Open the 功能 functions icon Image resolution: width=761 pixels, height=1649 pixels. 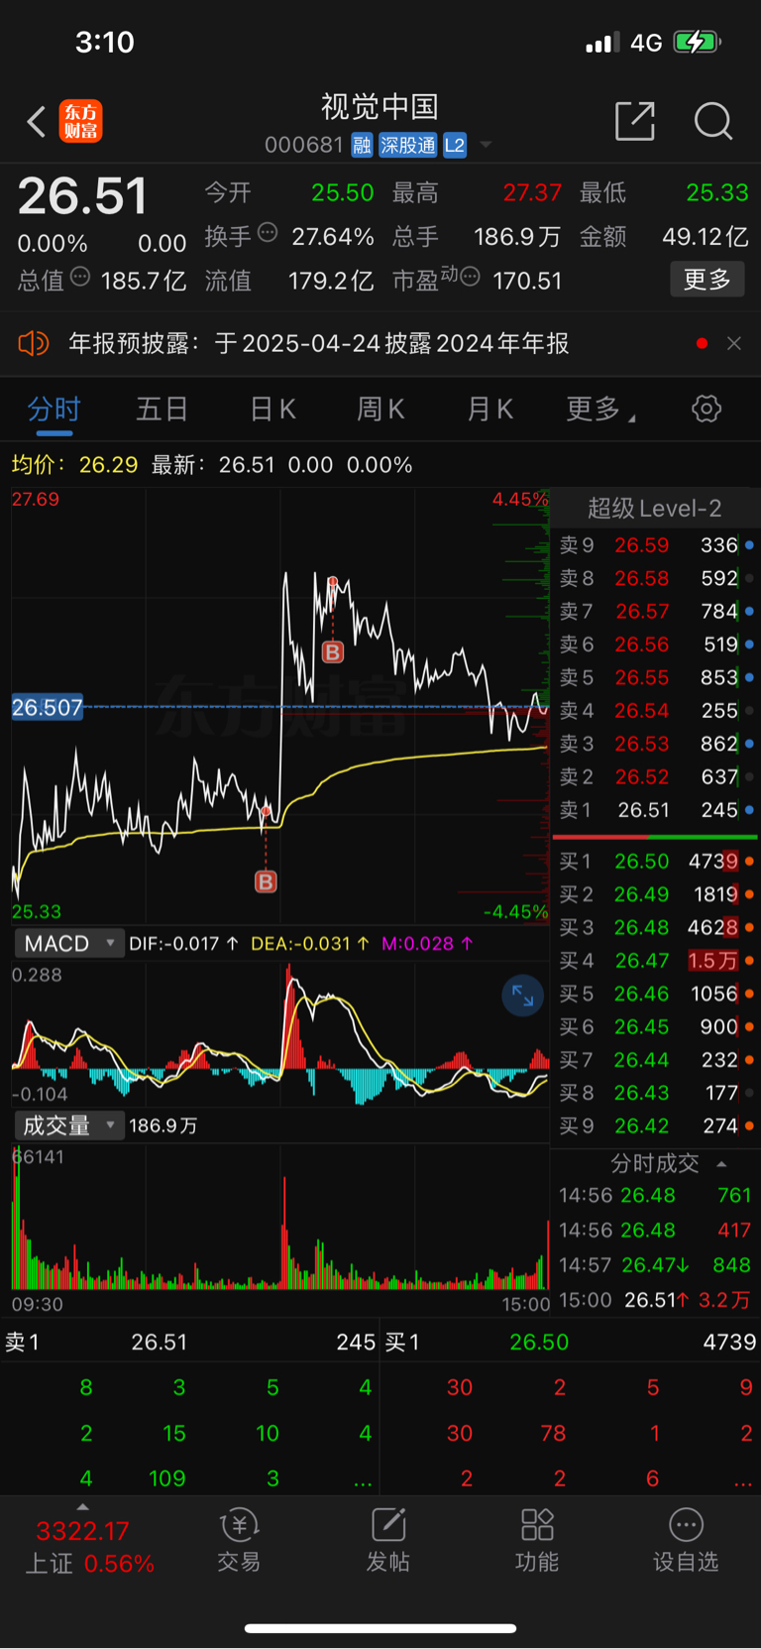(x=537, y=1540)
